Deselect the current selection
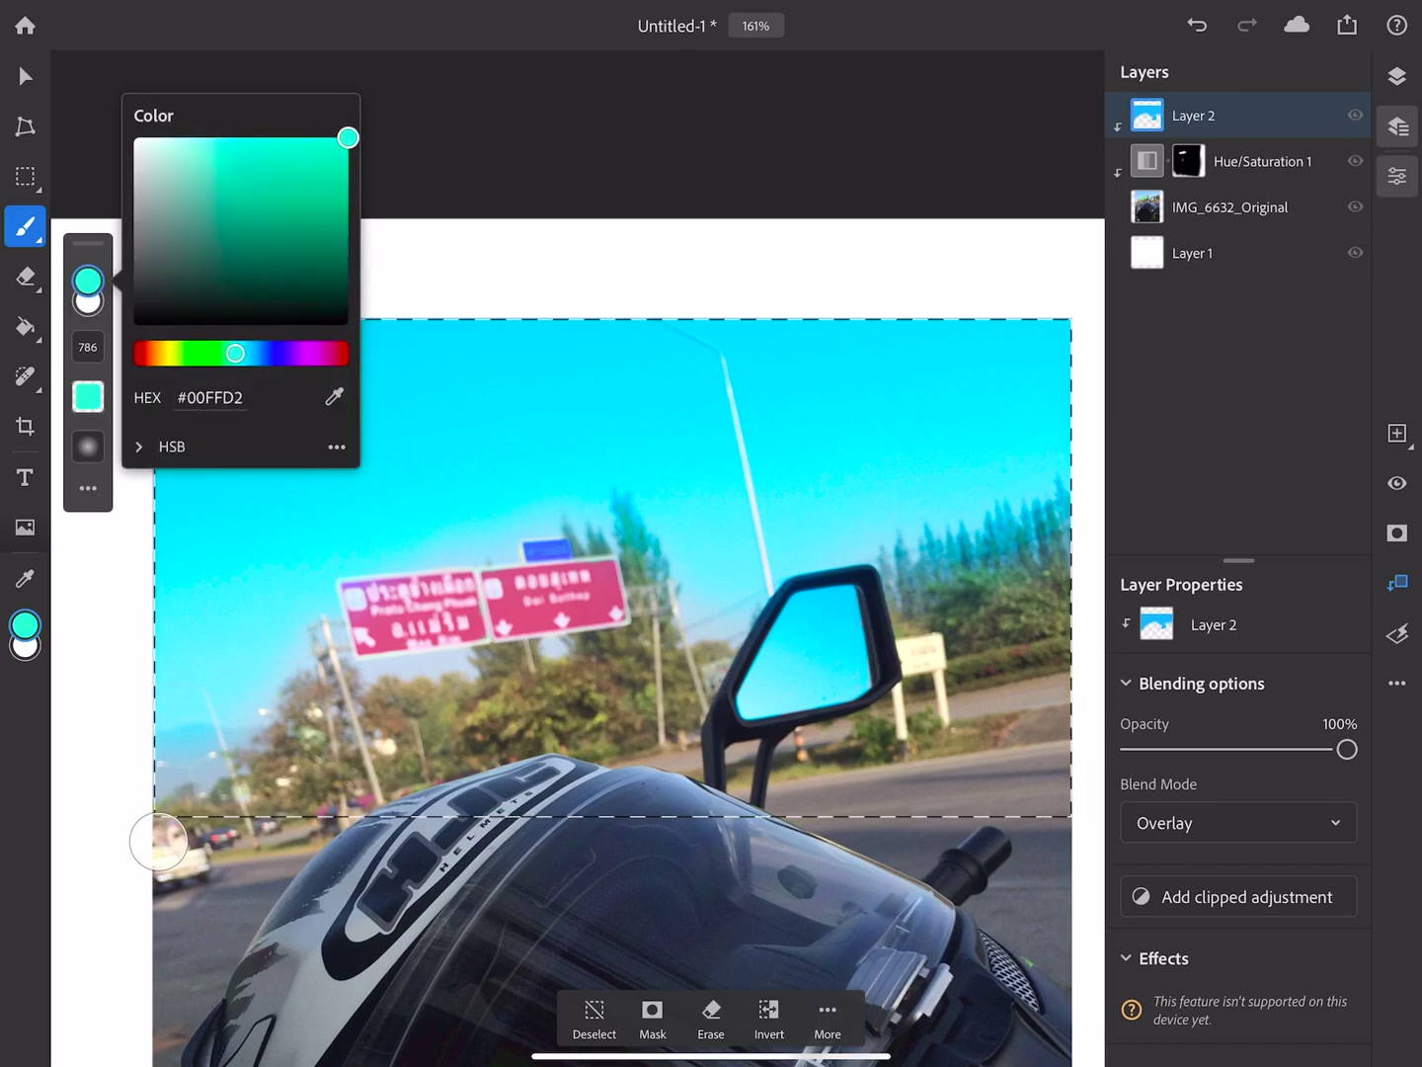1422x1067 pixels. point(593,1019)
